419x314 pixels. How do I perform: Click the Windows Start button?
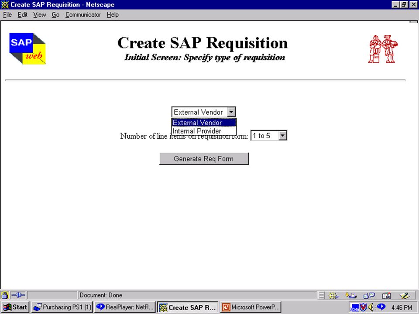[15, 307]
